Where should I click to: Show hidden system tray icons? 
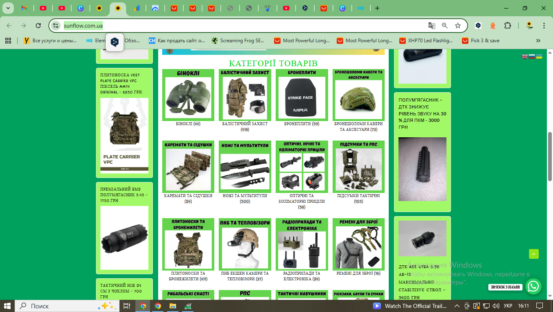(457, 306)
